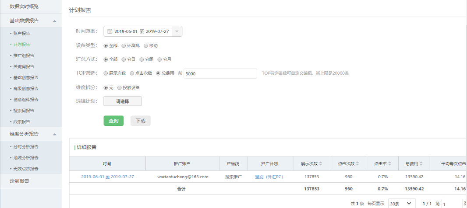Open 创意组件报告 in sidebar
The width and height of the screenshot is (467, 208).
[x=26, y=100]
